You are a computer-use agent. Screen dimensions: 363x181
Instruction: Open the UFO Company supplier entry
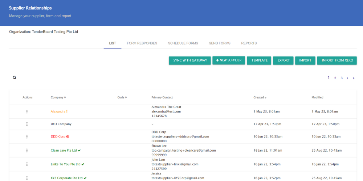pyautogui.click(x=61, y=124)
